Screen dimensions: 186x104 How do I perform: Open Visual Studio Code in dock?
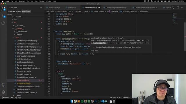(x=102, y=101)
